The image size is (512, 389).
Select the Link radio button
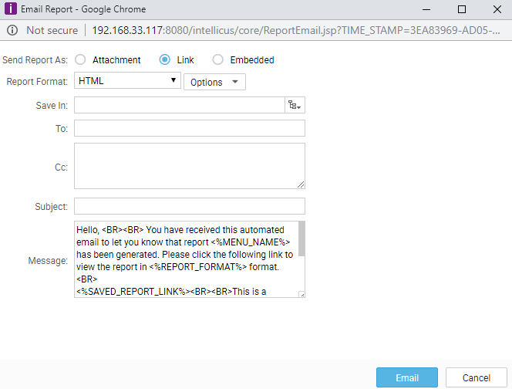tap(164, 60)
